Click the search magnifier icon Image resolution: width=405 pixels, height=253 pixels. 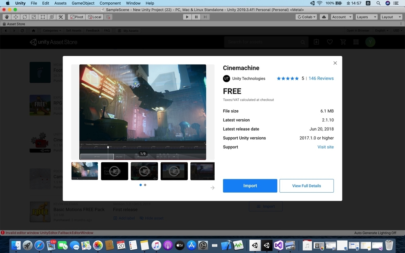303,42
